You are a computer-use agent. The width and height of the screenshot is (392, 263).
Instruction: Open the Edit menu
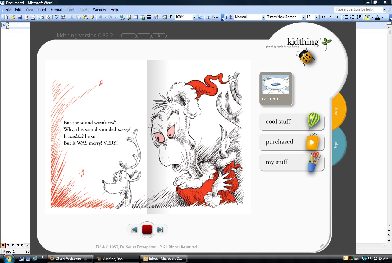pos(18,10)
